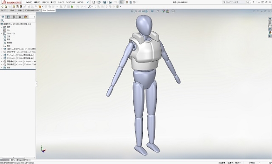Switch to the PropertyManager tab icon

8,17
